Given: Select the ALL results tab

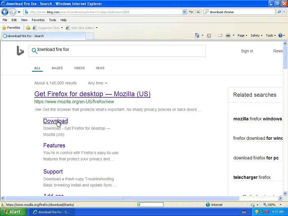Looking at the screenshot, I should click(37, 68).
